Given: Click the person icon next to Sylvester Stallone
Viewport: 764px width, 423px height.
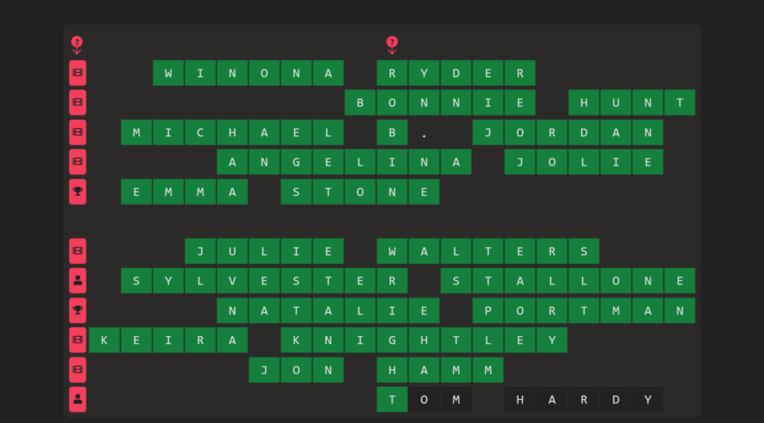Looking at the screenshot, I should point(78,281).
